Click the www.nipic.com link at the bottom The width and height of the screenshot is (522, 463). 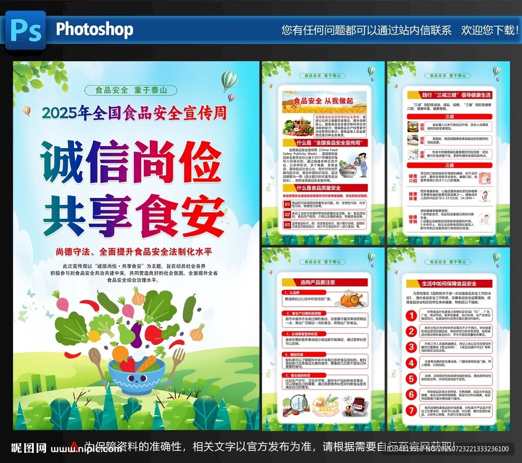(87, 449)
